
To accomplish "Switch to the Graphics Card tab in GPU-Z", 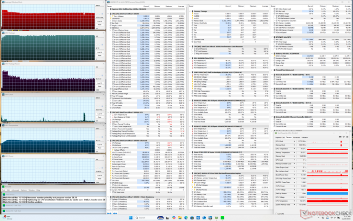I will (280, 137).
